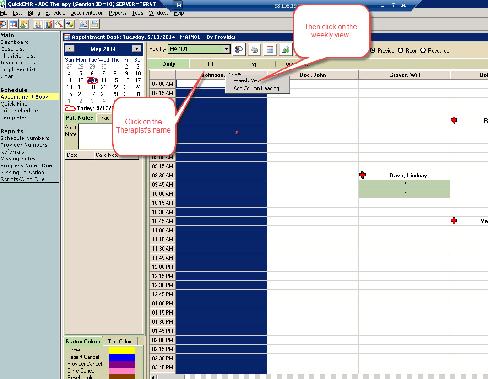
Task: Select Resource radio button
Action: [x=423, y=50]
